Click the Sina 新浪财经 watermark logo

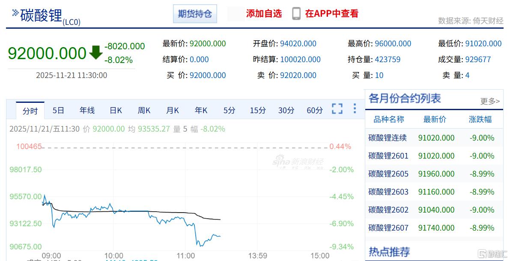coord(298,162)
